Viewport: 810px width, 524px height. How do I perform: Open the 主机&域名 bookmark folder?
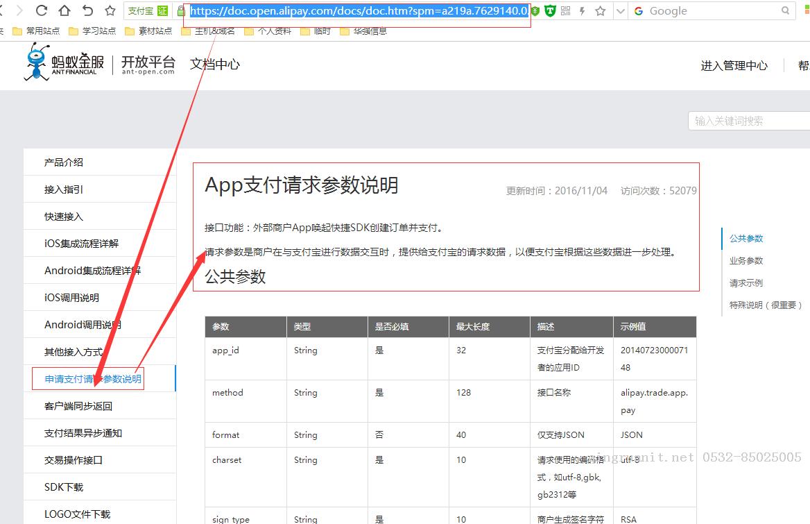[x=208, y=31]
